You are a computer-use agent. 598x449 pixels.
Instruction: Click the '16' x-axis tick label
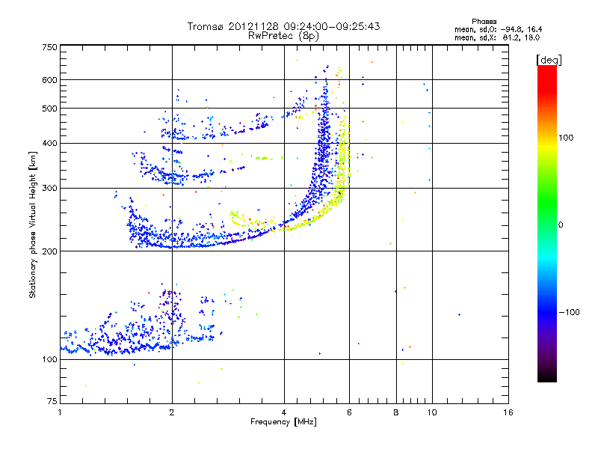[x=508, y=412]
